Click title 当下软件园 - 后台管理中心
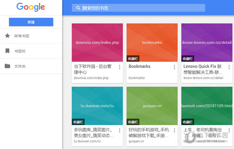 pos(93,69)
